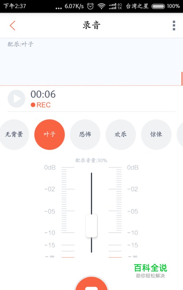Tap the orange back arrow
183x290 pixels.
(12, 25)
